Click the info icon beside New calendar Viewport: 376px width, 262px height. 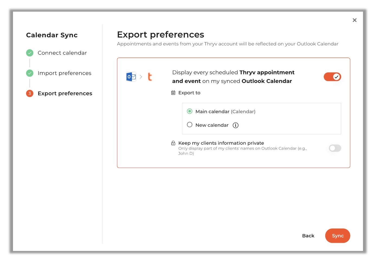[236, 125]
